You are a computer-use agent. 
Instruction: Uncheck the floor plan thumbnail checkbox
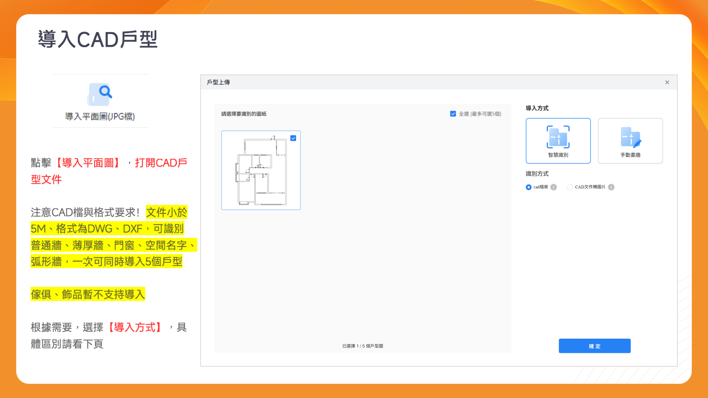293,138
